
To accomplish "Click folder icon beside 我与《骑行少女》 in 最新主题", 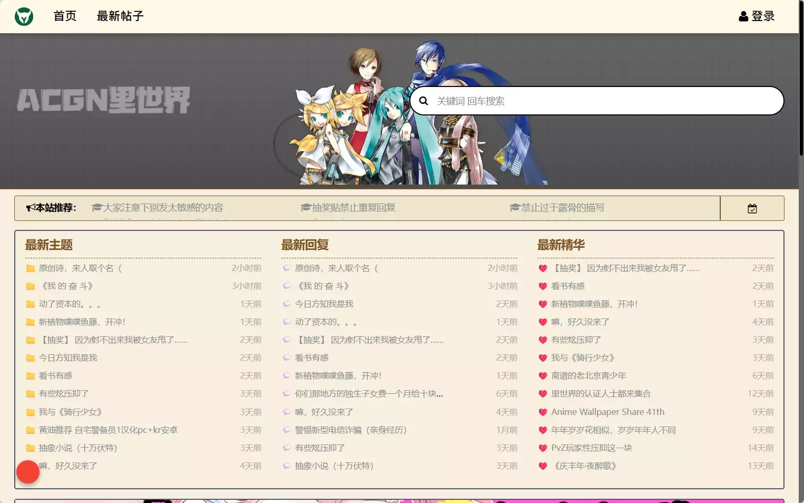I will tap(31, 412).
